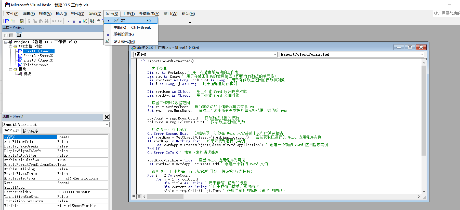The image size is (460, 210).
Task: Open the Insert UserForm dropdown arrow
Action: [x=17, y=21]
